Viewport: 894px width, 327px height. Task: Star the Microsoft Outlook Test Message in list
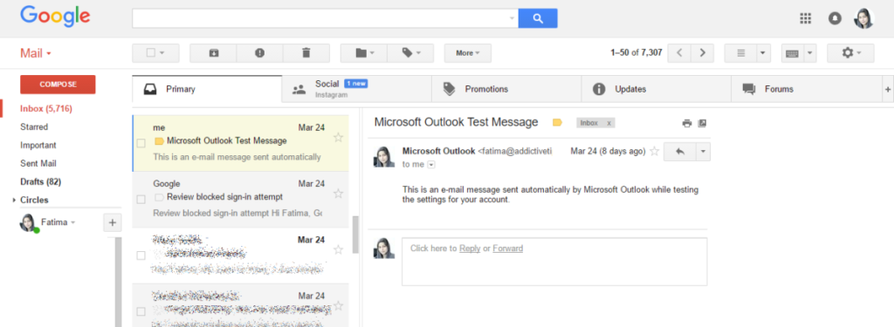coord(338,137)
